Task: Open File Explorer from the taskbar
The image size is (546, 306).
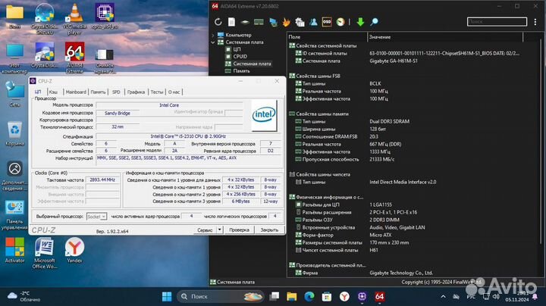Action: coord(291,297)
